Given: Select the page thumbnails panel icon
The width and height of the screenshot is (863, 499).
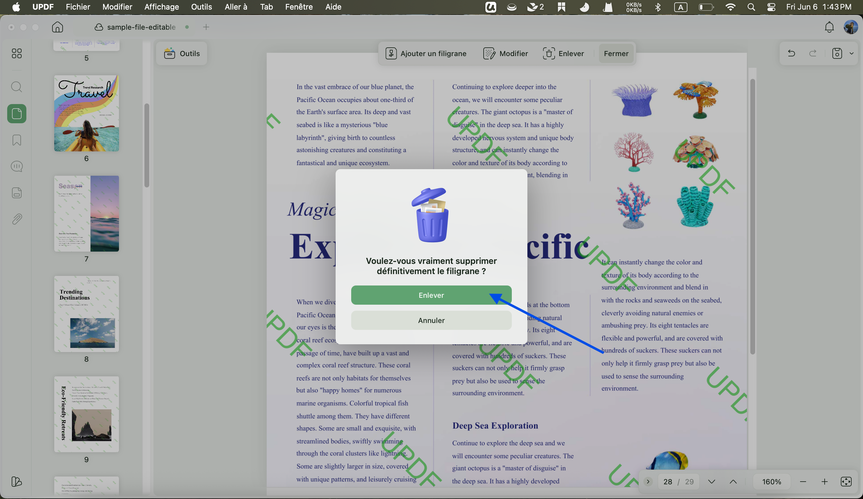Looking at the screenshot, I should pyautogui.click(x=17, y=114).
